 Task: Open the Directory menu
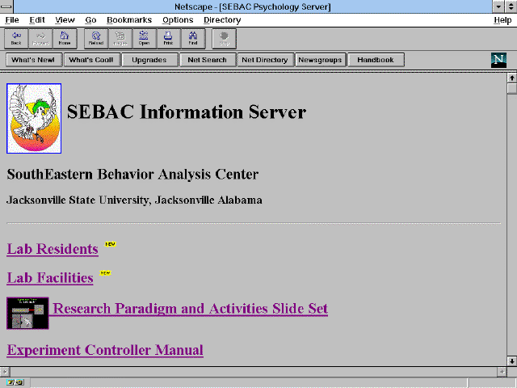pyautogui.click(x=222, y=20)
